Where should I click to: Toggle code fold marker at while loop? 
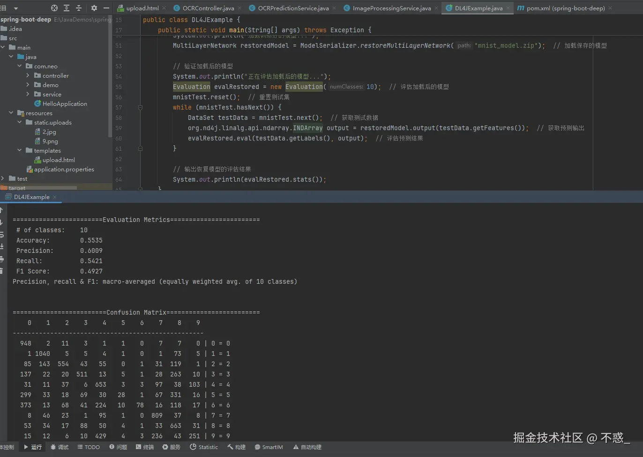(140, 108)
